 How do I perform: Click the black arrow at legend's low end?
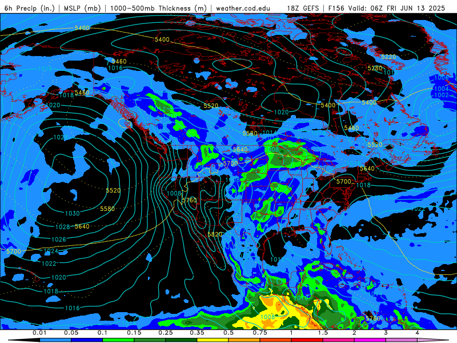click(25, 340)
